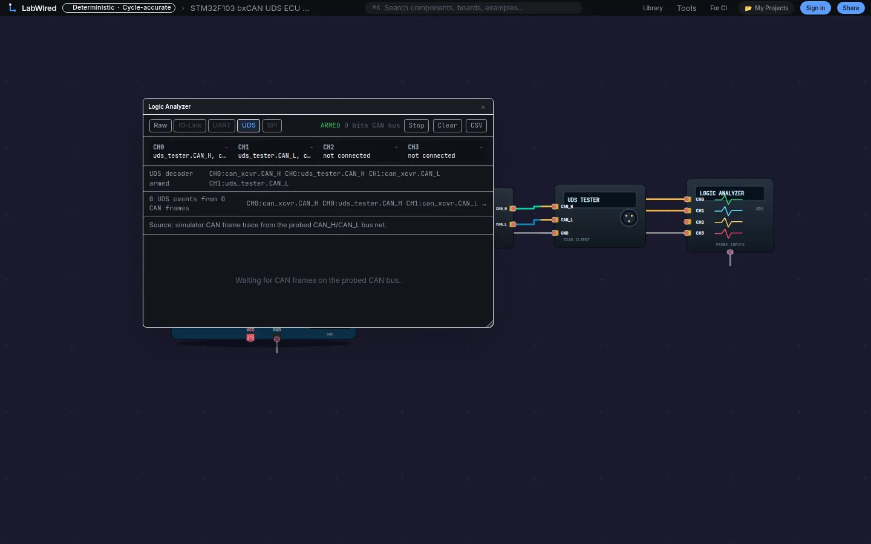This screenshot has width=871, height=544.
Task: Open the For CI page
Action: (x=719, y=8)
